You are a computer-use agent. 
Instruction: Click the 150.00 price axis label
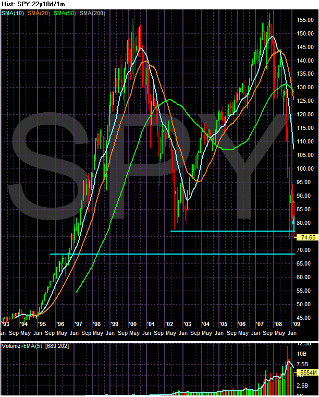(305, 33)
